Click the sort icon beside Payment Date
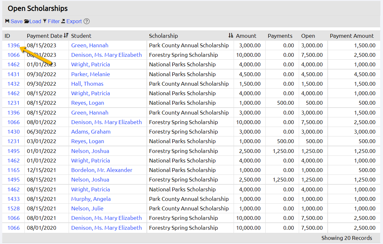Viewport: 383px width, 244px height. pos(66,36)
